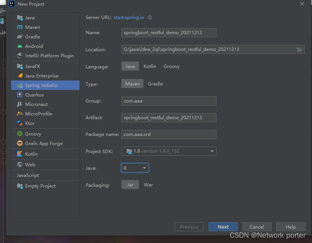Click the JavaFX folder icon
Image resolution: width=312 pixels, height=243 pixels.
coord(20,66)
